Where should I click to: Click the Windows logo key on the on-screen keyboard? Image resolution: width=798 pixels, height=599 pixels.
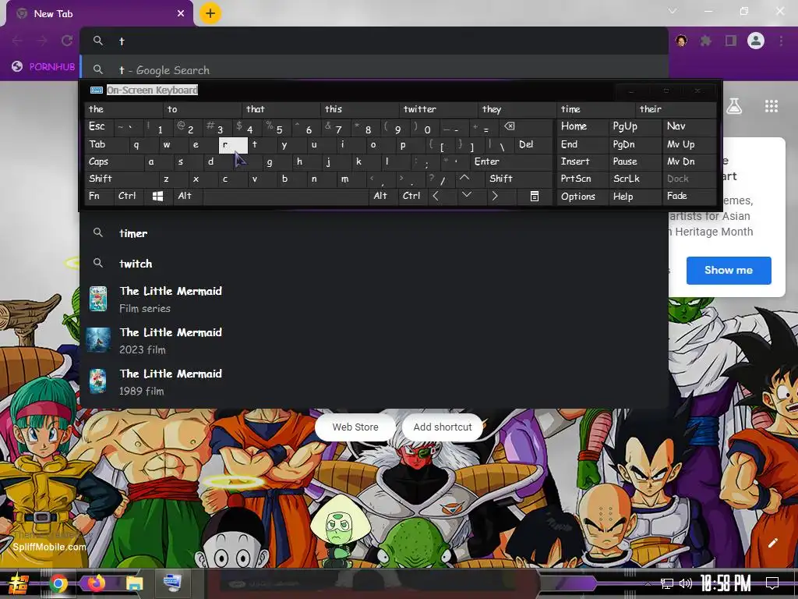157,196
